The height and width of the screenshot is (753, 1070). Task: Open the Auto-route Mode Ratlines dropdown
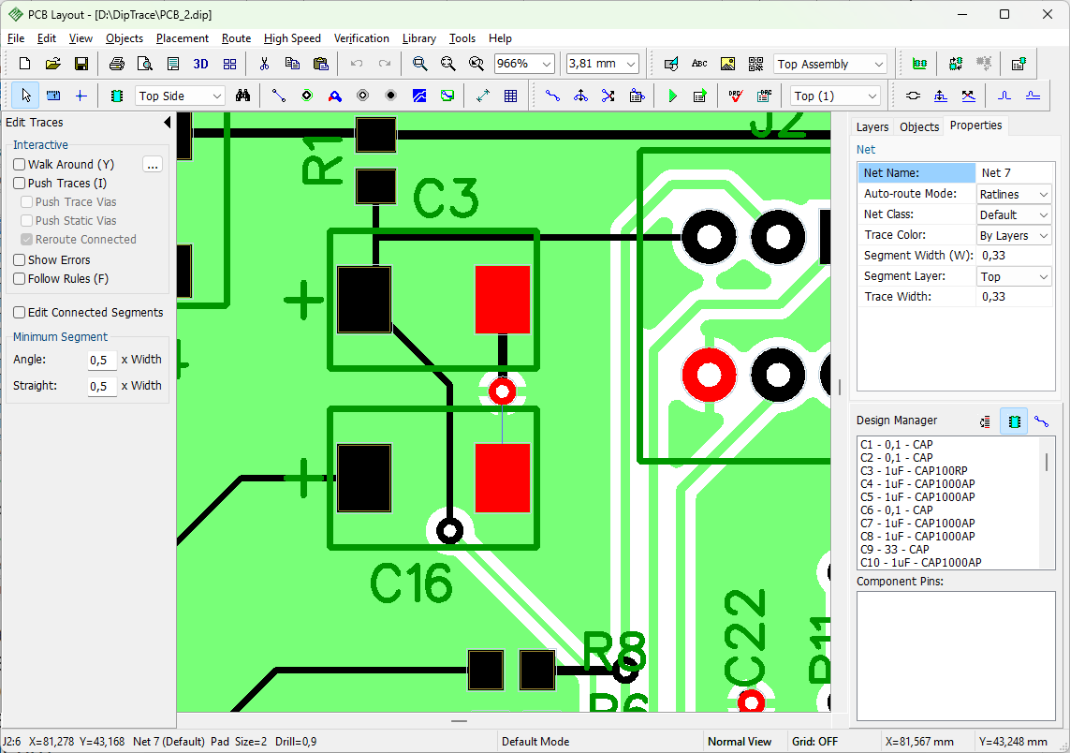(1014, 195)
